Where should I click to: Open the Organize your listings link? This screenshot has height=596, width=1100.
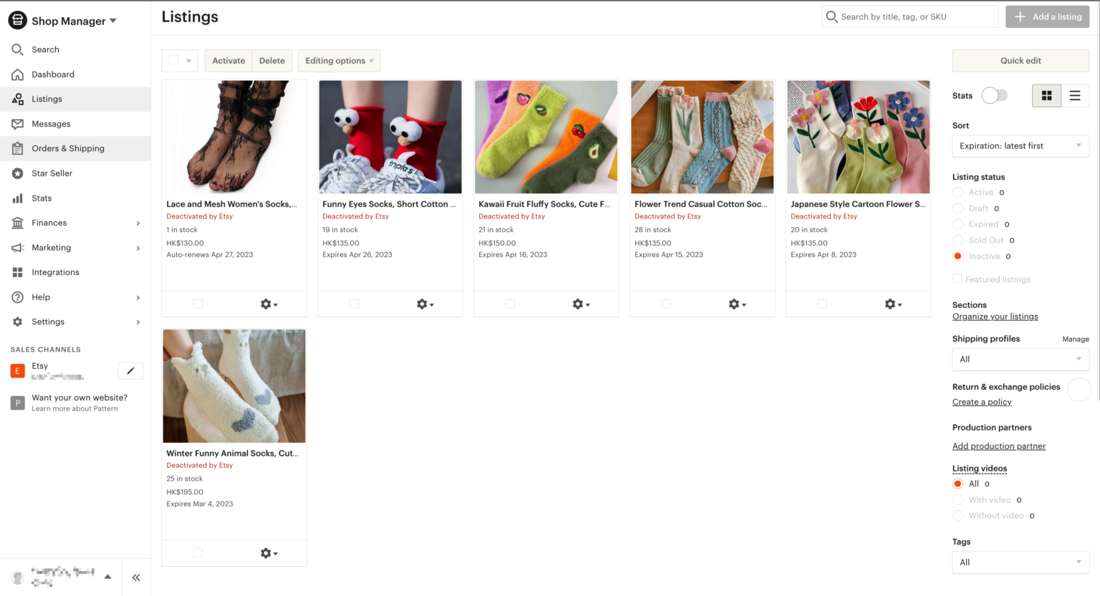[995, 316]
